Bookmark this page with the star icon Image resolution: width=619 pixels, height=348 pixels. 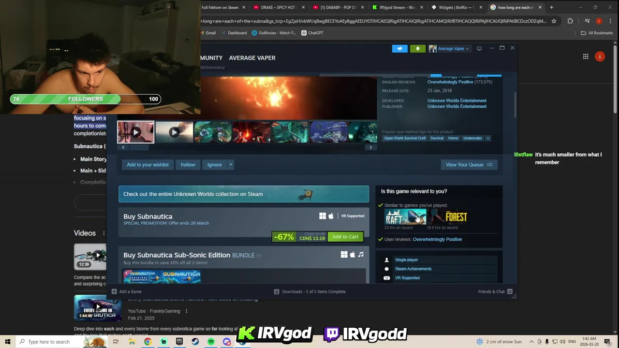[554, 21]
